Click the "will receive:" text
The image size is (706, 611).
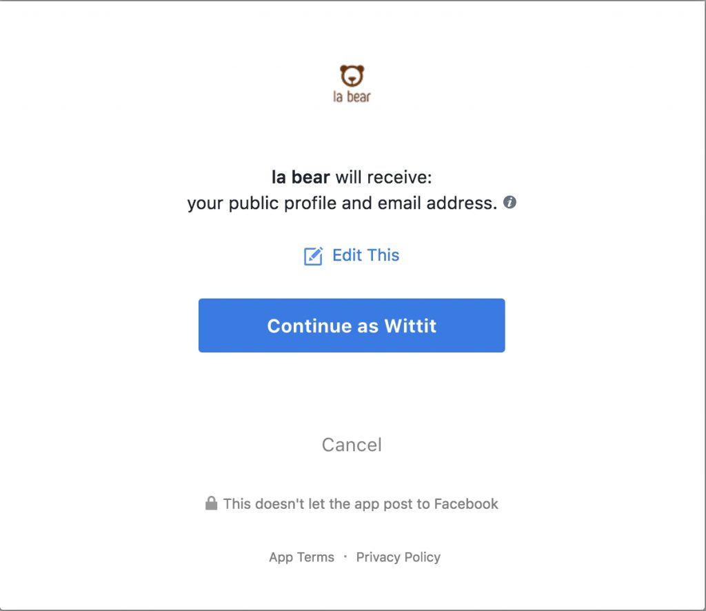[383, 177]
